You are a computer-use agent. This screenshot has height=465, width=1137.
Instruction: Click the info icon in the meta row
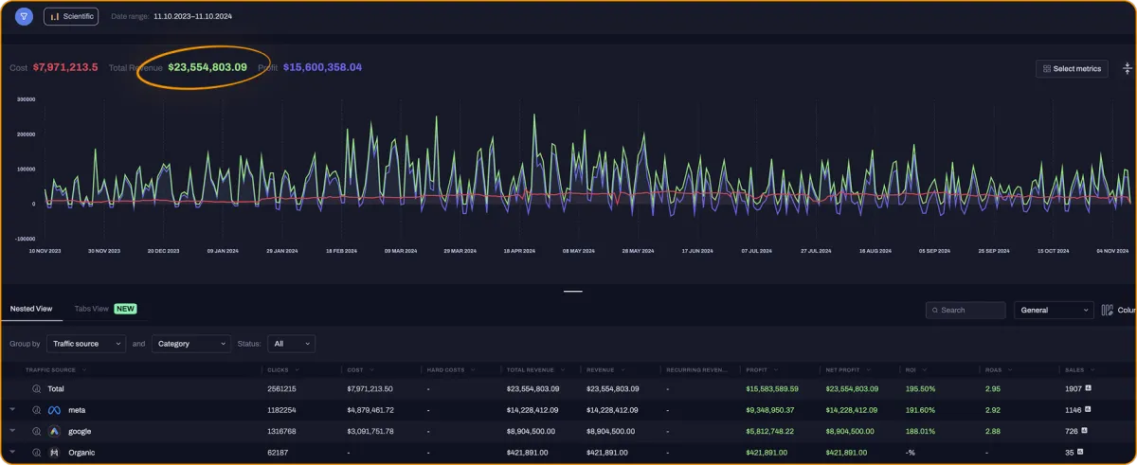(x=37, y=410)
